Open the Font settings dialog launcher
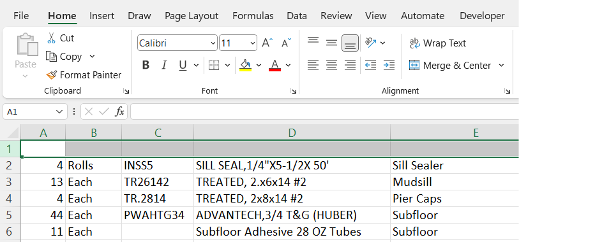The image size is (602, 242). 294,91
